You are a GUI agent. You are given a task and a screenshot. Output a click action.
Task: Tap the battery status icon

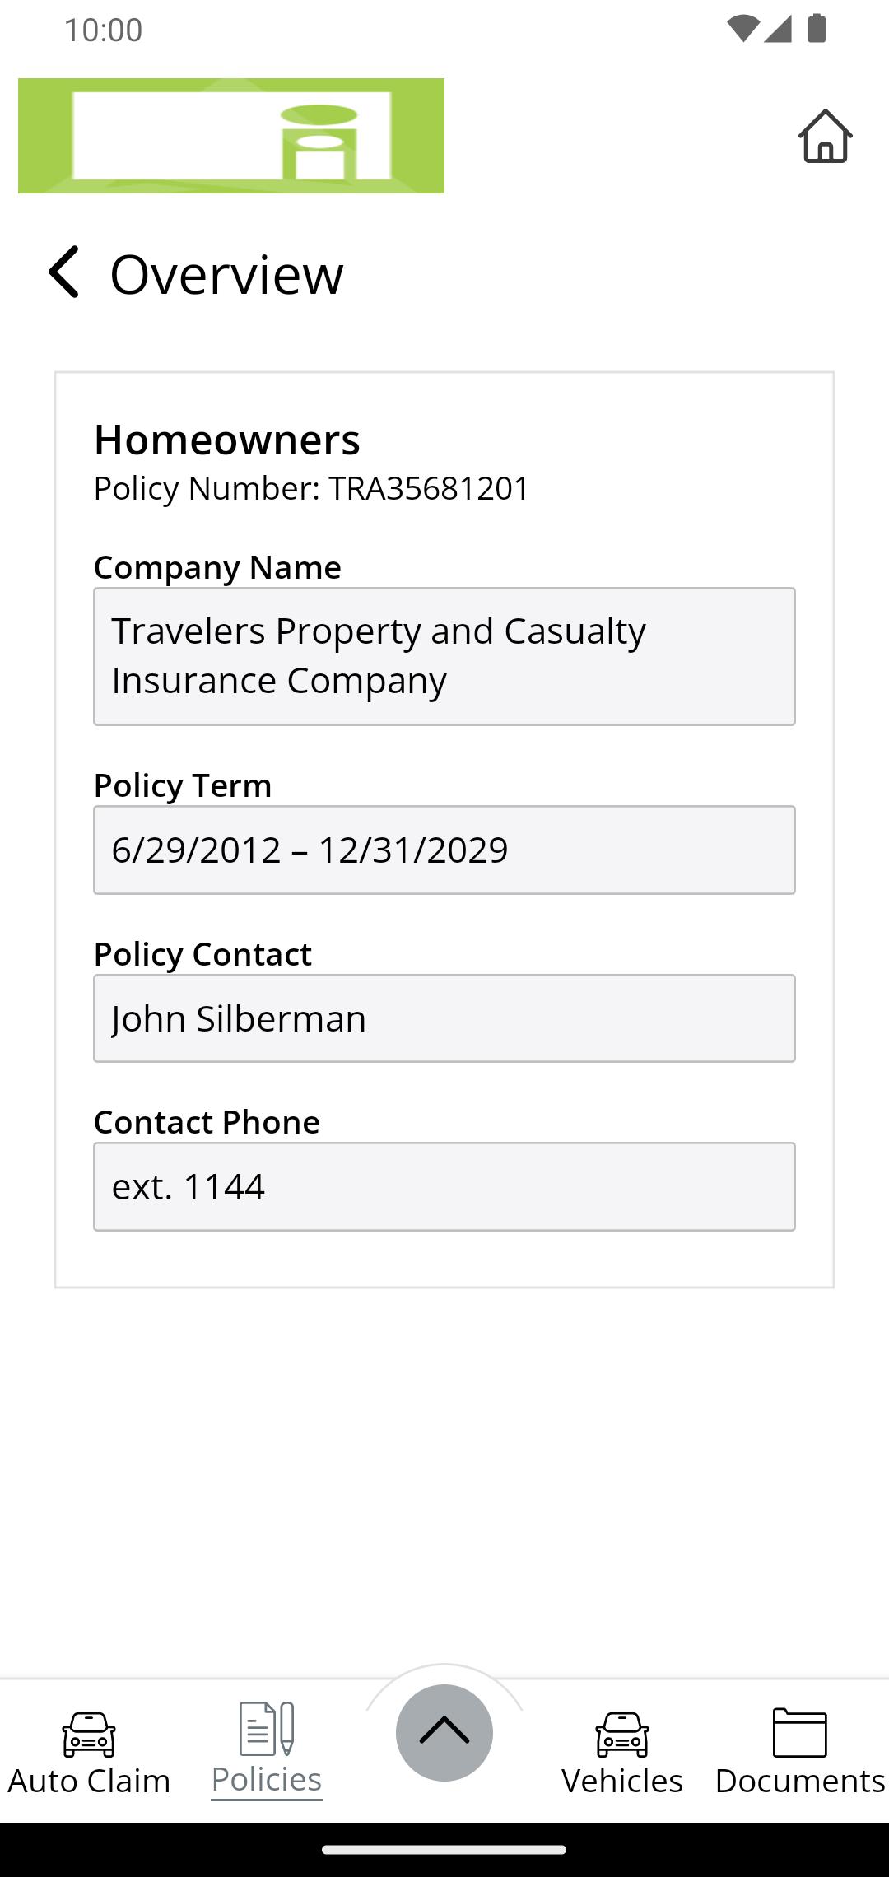tap(817, 28)
